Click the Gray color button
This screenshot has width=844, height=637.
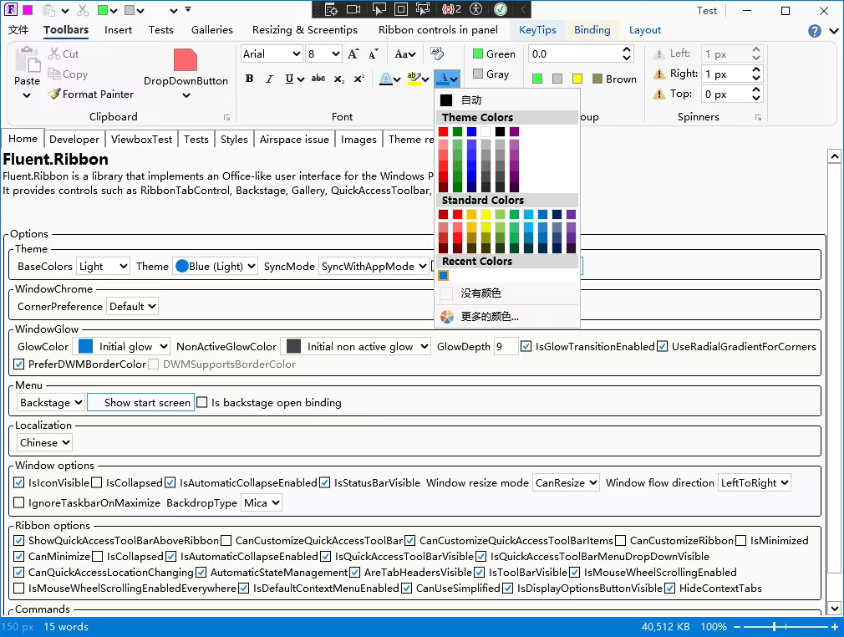click(492, 74)
